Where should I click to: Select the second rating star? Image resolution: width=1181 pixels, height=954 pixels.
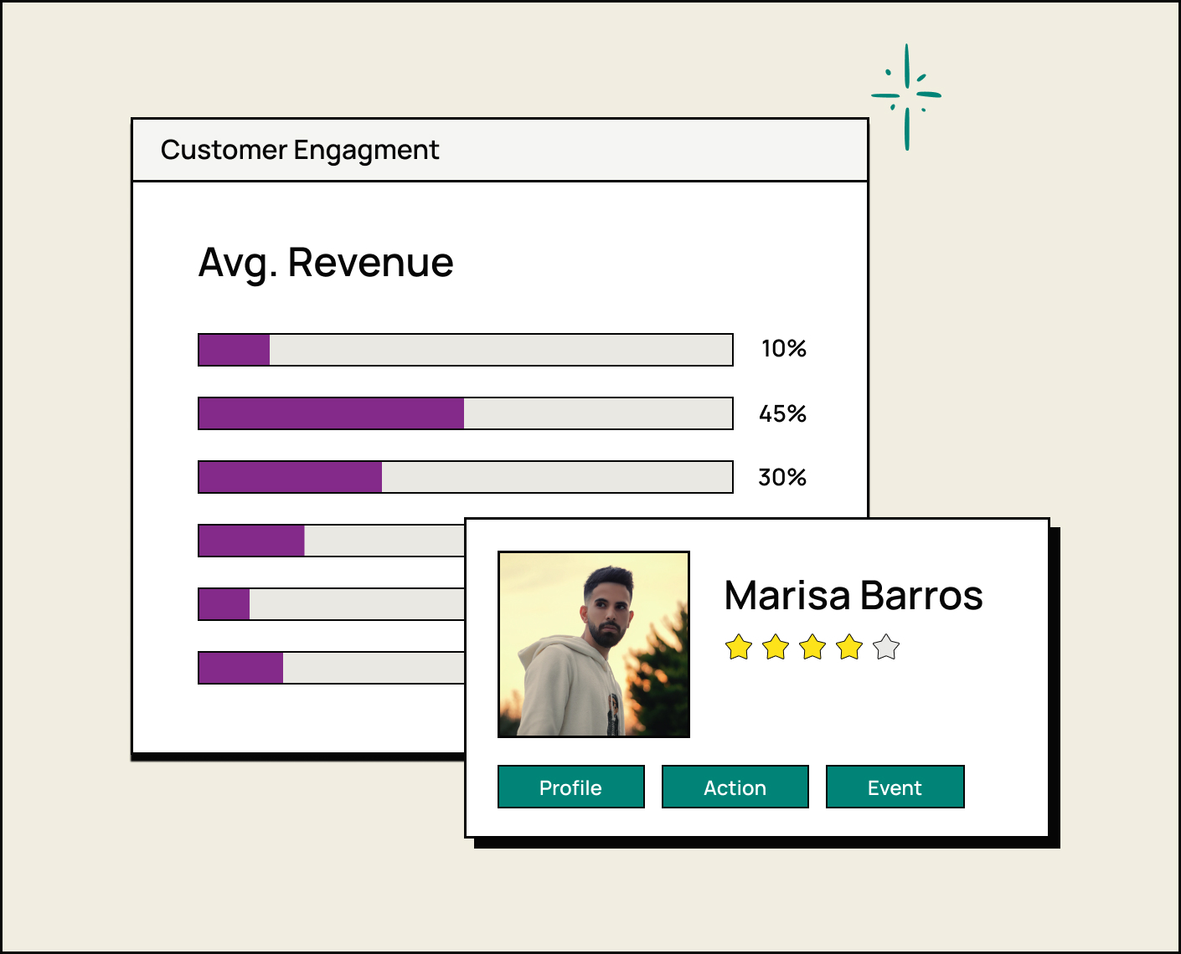(776, 647)
